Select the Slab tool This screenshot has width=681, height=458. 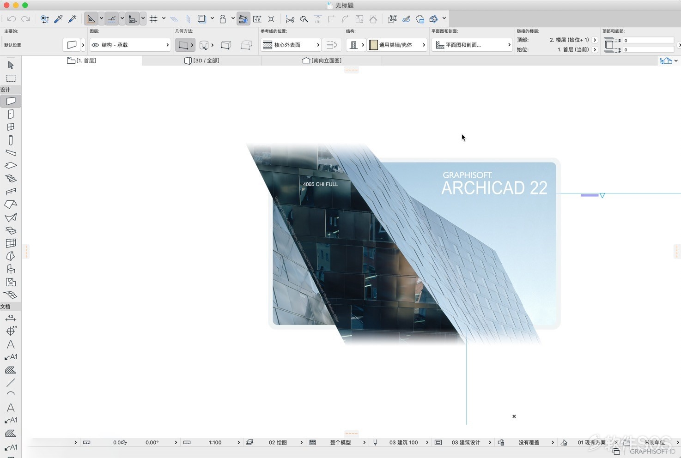(x=11, y=165)
